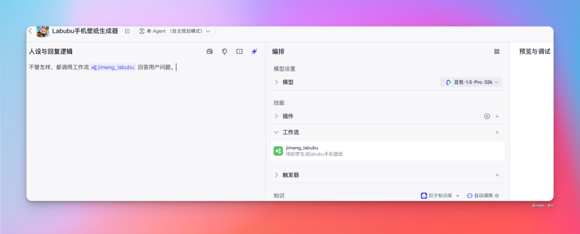Open the 扣子知识库 dropdown
The height and width of the screenshot is (234, 580).
point(440,195)
